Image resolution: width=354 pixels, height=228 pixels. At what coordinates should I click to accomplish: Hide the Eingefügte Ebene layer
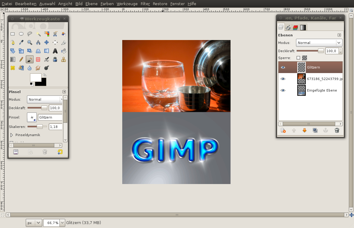(x=283, y=90)
